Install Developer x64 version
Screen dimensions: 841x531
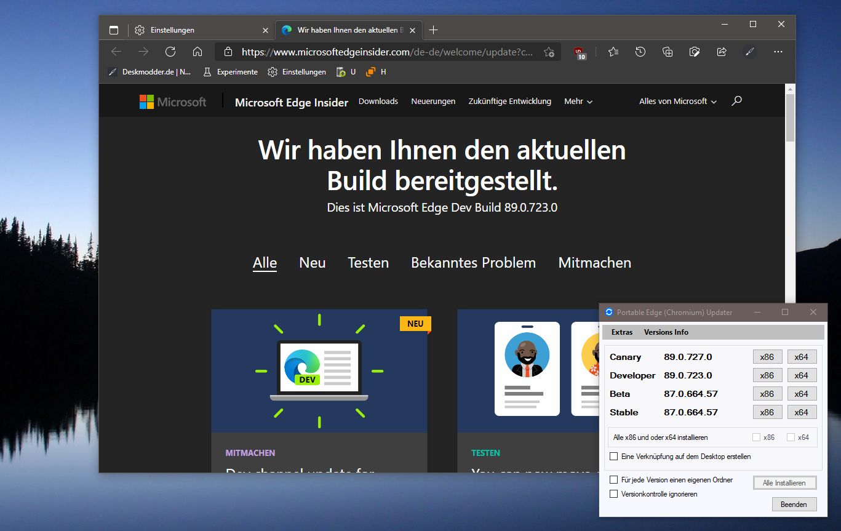802,375
